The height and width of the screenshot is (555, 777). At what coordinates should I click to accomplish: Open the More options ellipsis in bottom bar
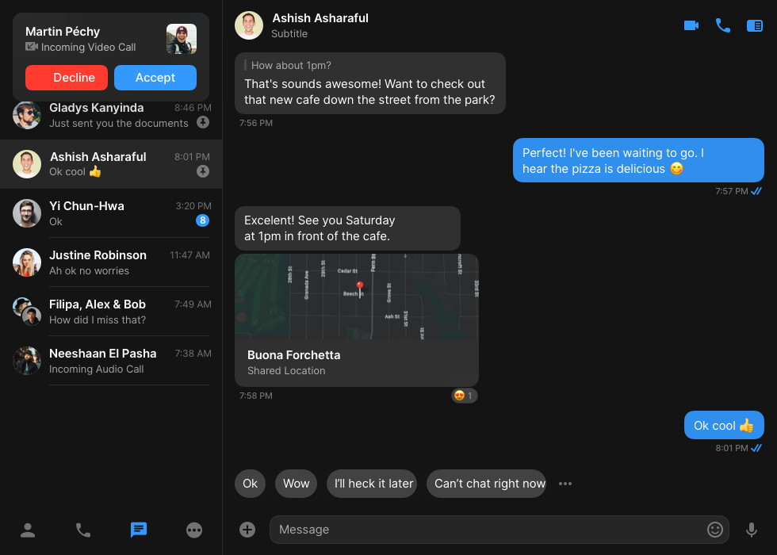pyautogui.click(x=194, y=530)
